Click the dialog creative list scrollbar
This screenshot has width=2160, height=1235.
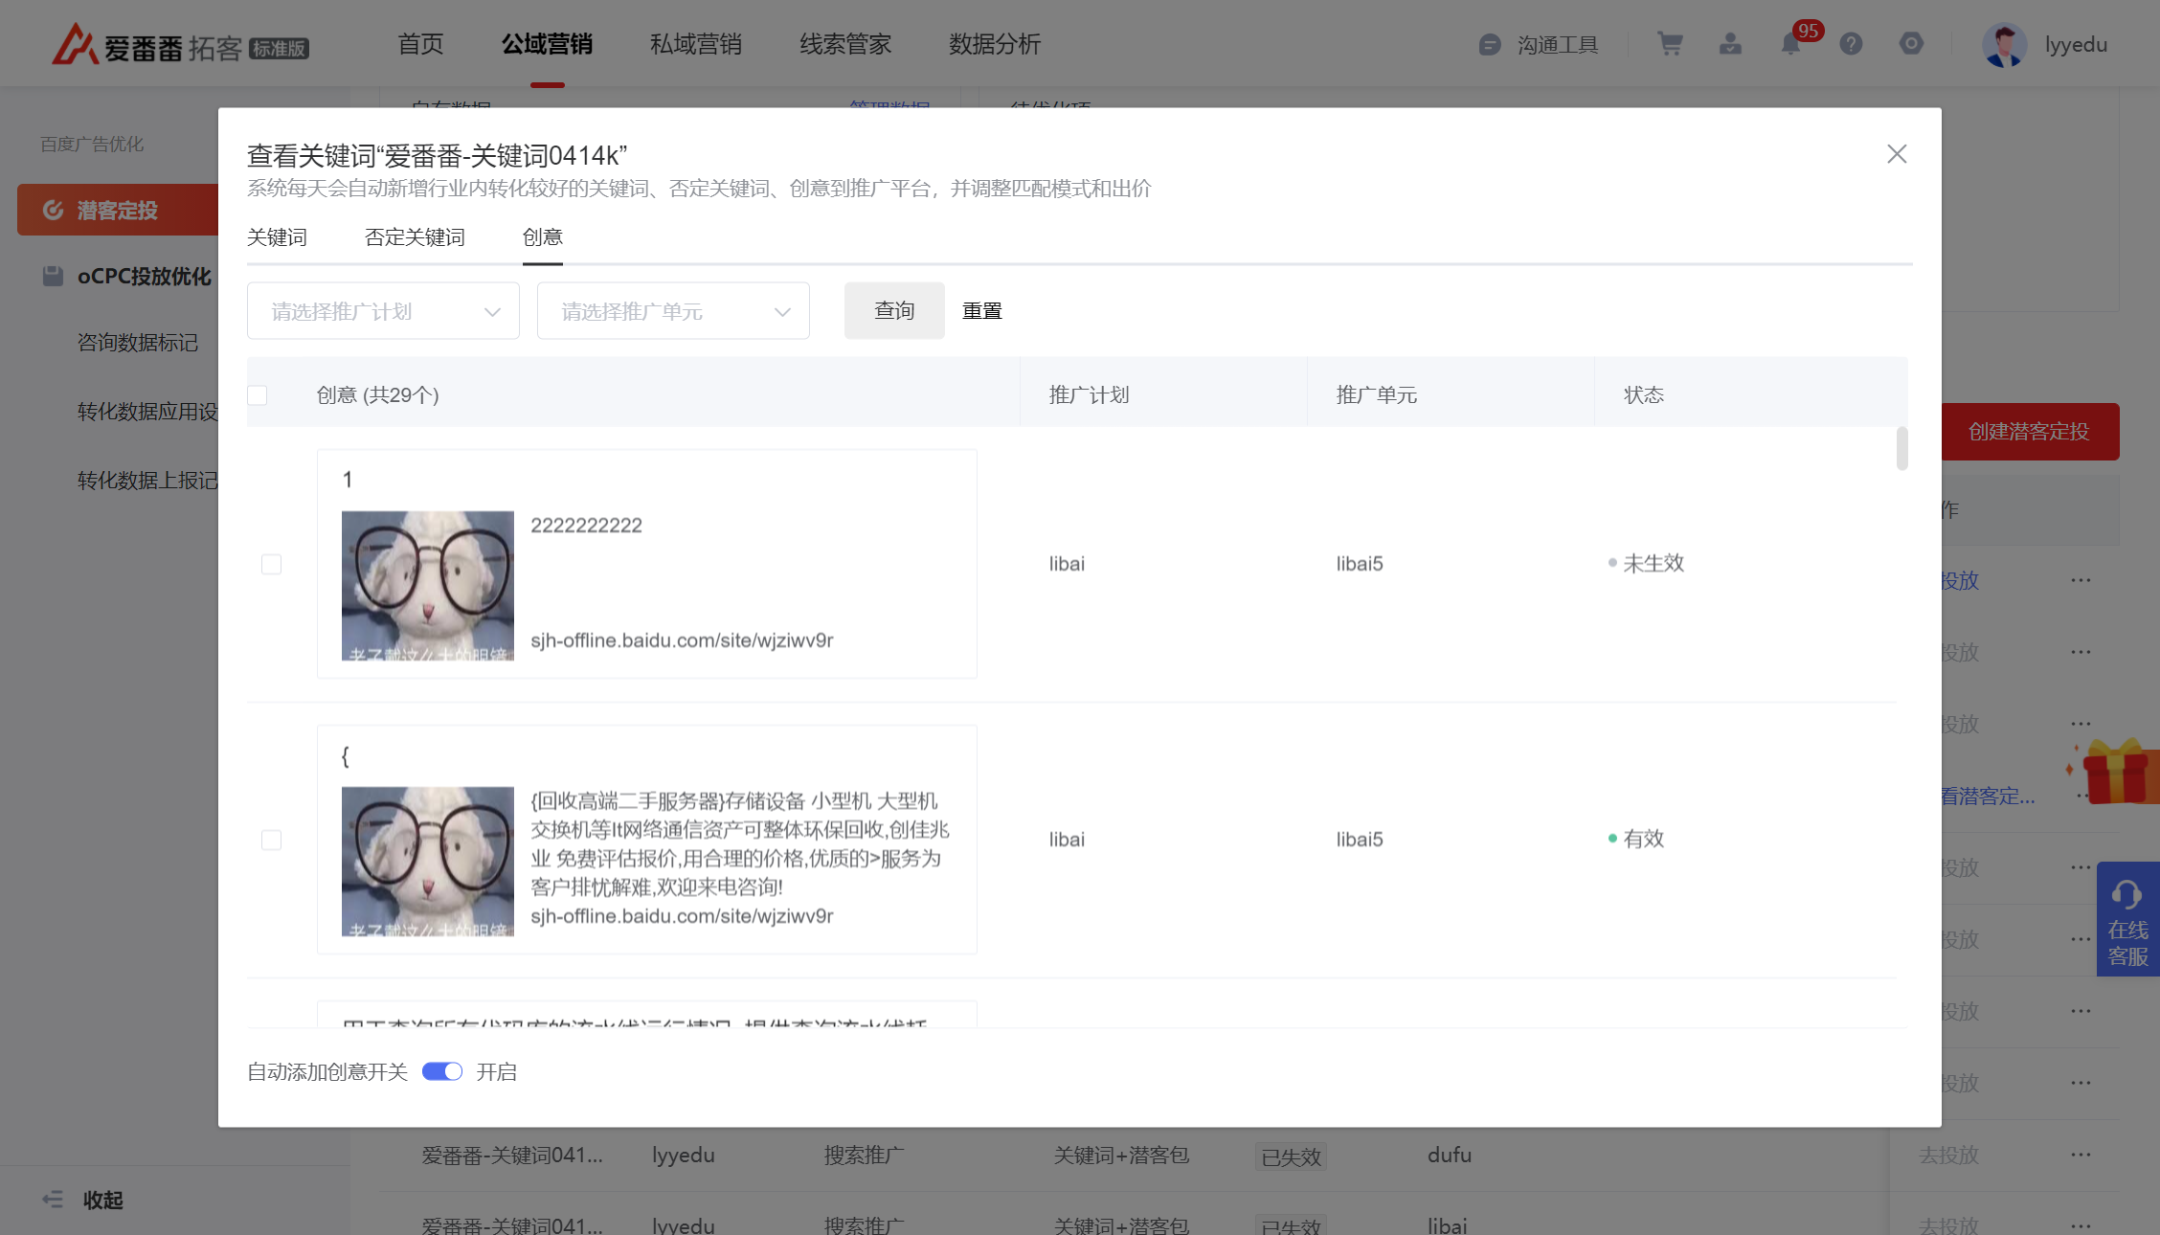coord(1901,448)
